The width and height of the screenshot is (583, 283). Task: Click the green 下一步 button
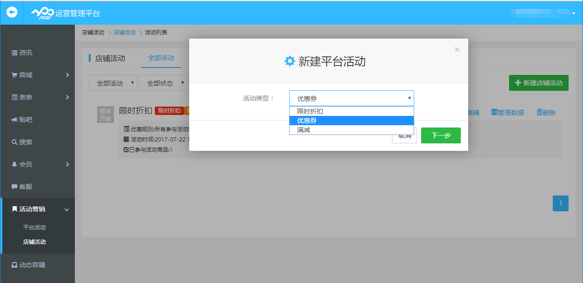click(440, 135)
